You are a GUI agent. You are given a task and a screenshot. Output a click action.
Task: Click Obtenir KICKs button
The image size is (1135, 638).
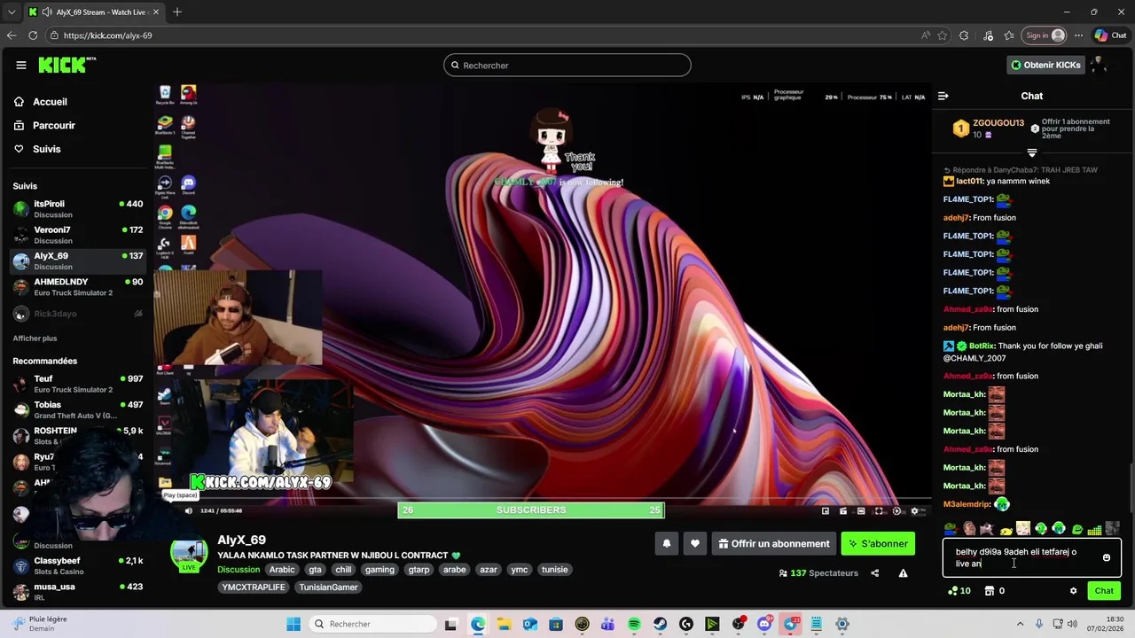point(1045,65)
